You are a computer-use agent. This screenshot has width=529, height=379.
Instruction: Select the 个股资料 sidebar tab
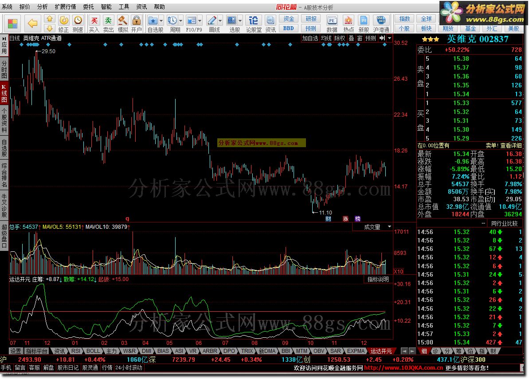(x=4, y=121)
